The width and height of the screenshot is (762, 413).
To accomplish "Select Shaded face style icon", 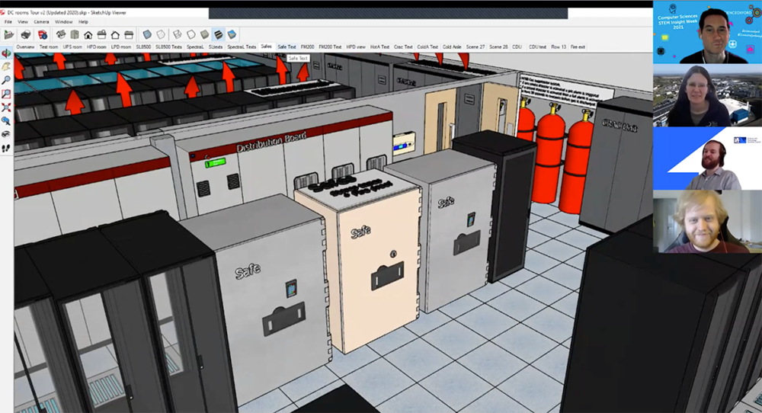I will (204, 34).
